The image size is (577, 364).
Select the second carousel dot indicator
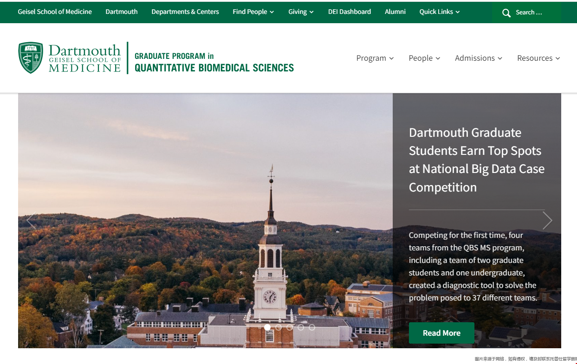[x=279, y=327]
